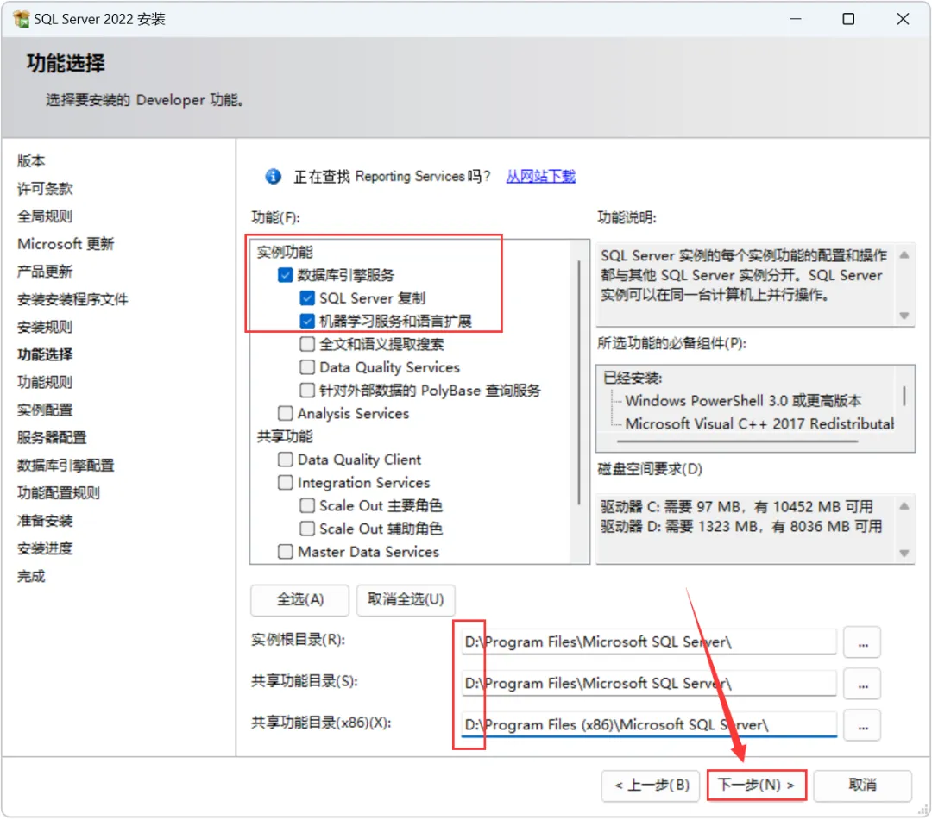
Task: Enable Master Data Services checkbox
Action: (x=286, y=552)
